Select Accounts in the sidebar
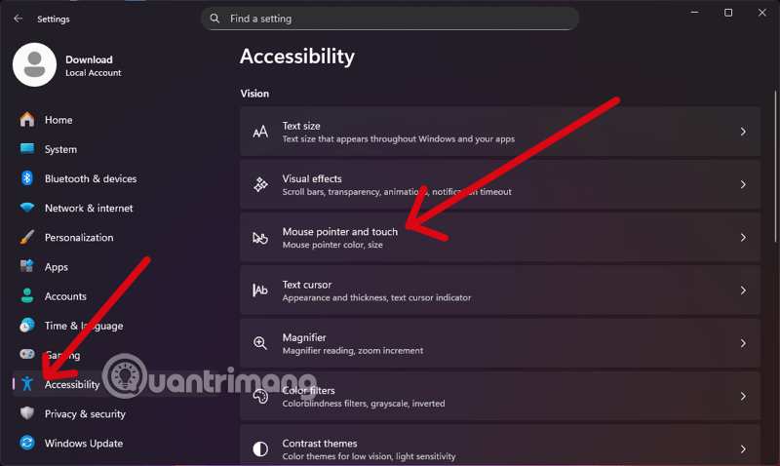The width and height of the screenshot is (780, 466). click(x=65, y=296)
